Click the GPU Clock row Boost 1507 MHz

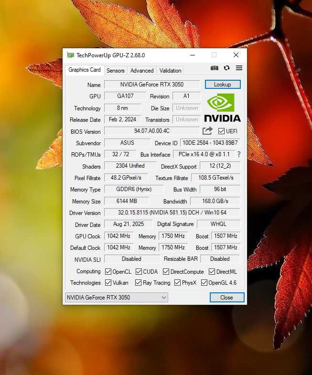point(226,236)
